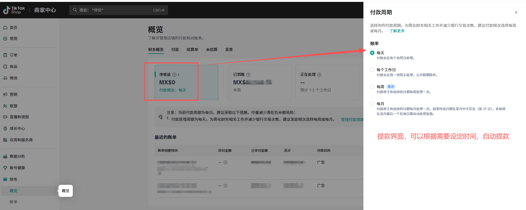This screenshot has height=210, width=526.
Task: Click the 应付金额 column header
Action: (x=225, y=151)
